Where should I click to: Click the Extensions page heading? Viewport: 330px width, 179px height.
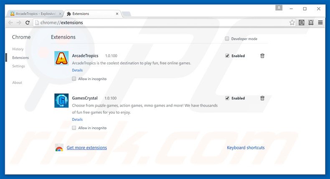[63, 37]
